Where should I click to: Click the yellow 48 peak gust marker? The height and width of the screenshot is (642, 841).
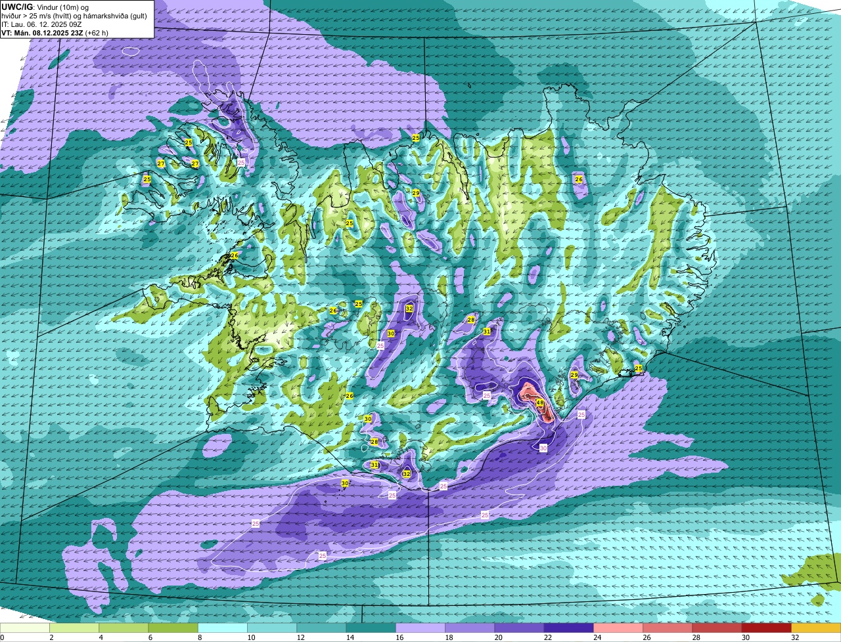539,402
